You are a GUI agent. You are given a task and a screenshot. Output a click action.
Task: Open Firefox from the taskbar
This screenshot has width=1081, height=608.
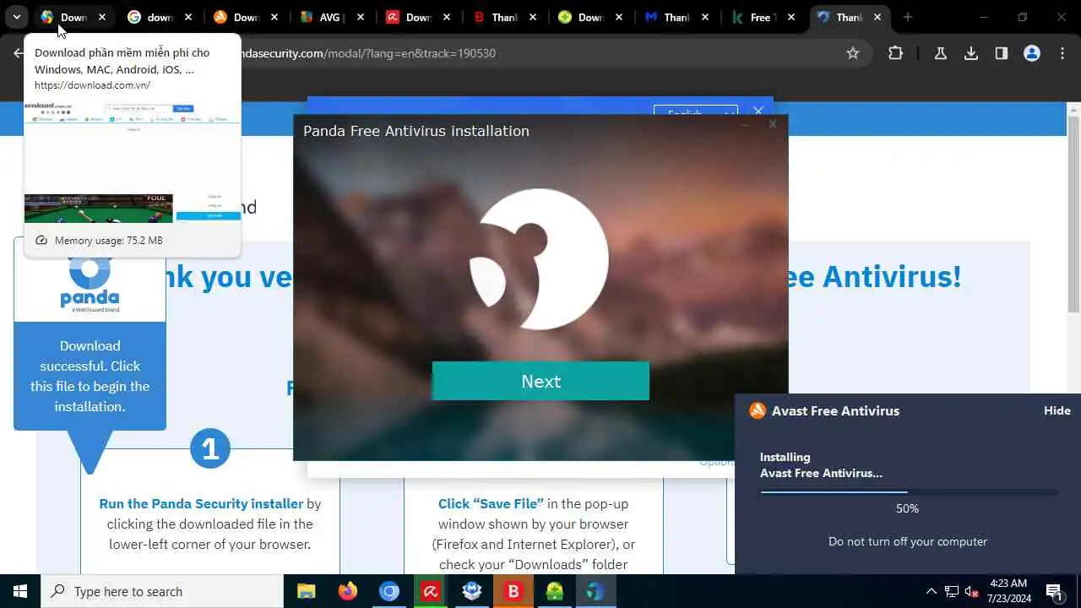[x=347, y=591]
